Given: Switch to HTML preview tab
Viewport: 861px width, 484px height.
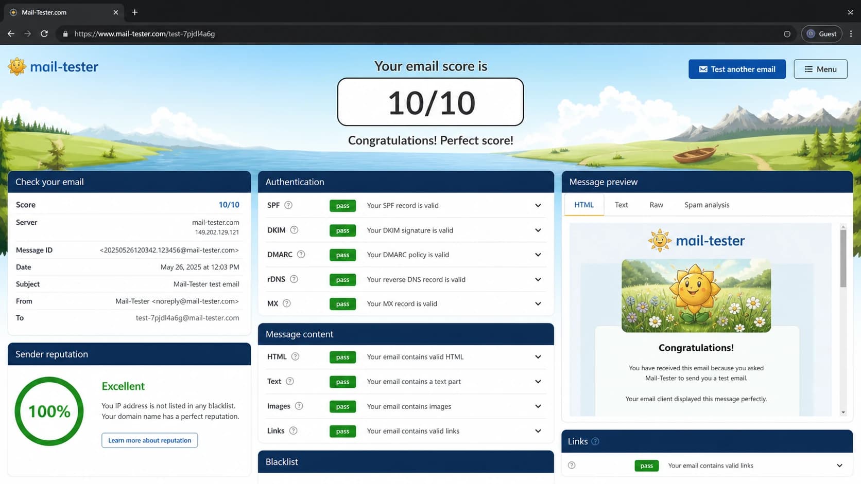Looking at the screenshot, I should (584, 205).
